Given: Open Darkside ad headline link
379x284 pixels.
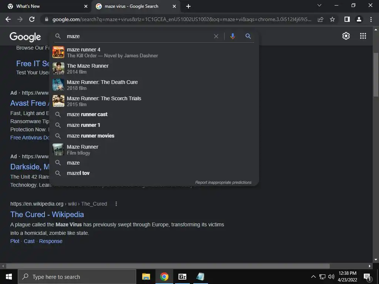Looking at the screenshot, I should click(x=30, y=167).
